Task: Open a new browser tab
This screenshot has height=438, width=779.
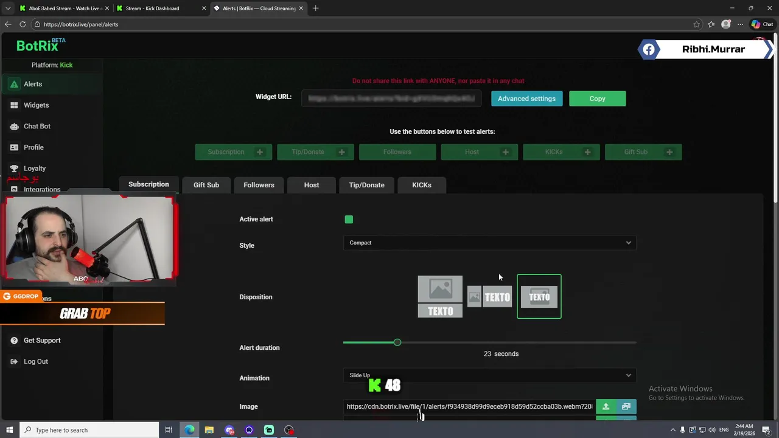Action: point(315,9)
